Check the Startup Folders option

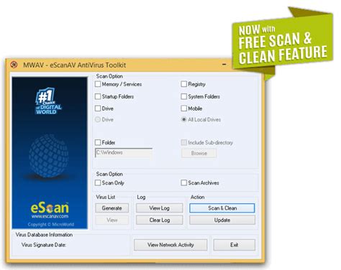click(98, 96)
